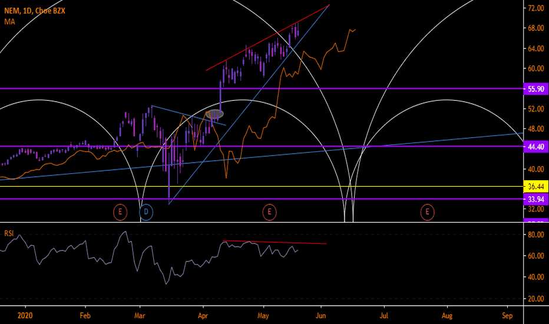The width and height of the screenshot is (549, 324).
Task: Click the Feb label on time axis
Action: (85, 316)
